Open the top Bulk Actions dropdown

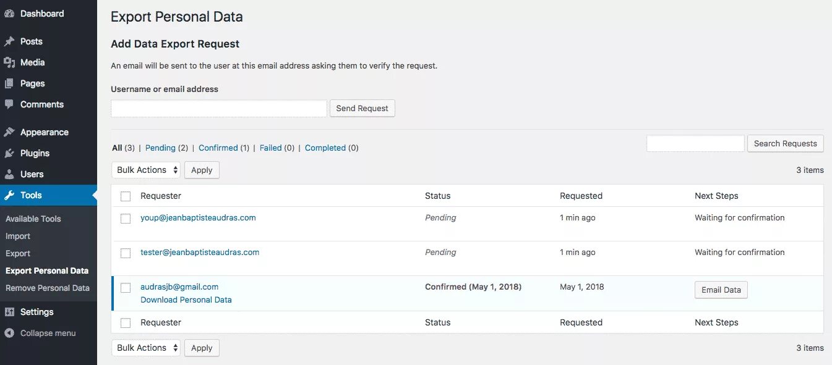tap(146, 170)
